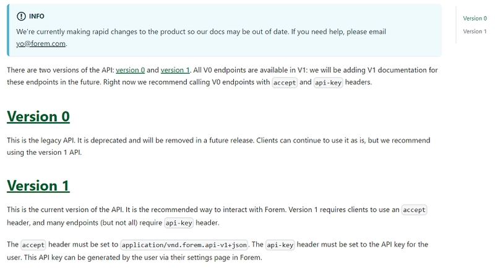Image resolution: width=495 pixels, height=270 pixels.
Task: Click the Version 1 heading anchor
Action: coord(38,186)
